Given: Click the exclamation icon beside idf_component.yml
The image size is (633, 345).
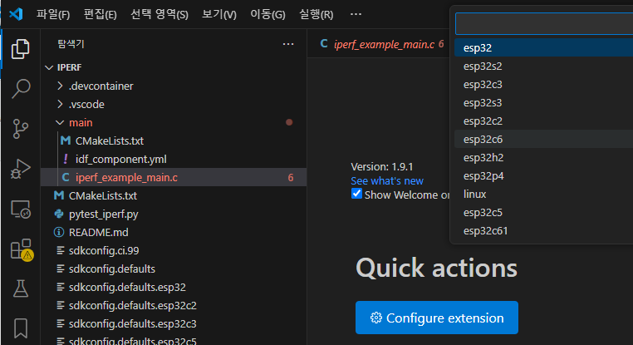Looking at the screenshot, I should (66, 159).
